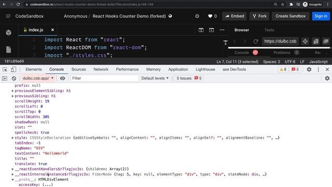Click the Incognito profile icon
The width and height of the screenshot is (332, 187).
click(305, 4)
